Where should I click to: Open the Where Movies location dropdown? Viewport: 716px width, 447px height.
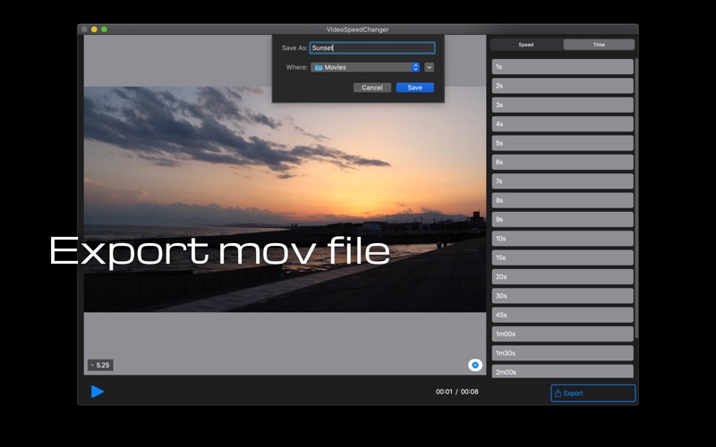point(365,67)
